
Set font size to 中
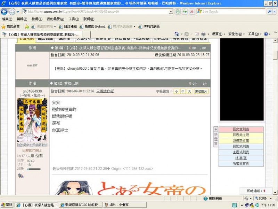tap(183, 91)
